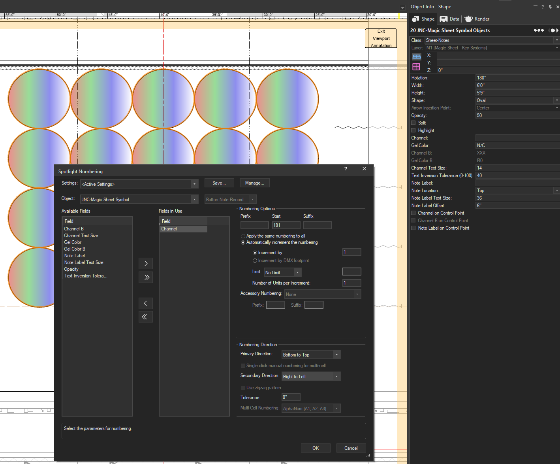Expand the Secondary Direction dropdown
This screenshot has height=464, width=560.
[x=311, y=377]
